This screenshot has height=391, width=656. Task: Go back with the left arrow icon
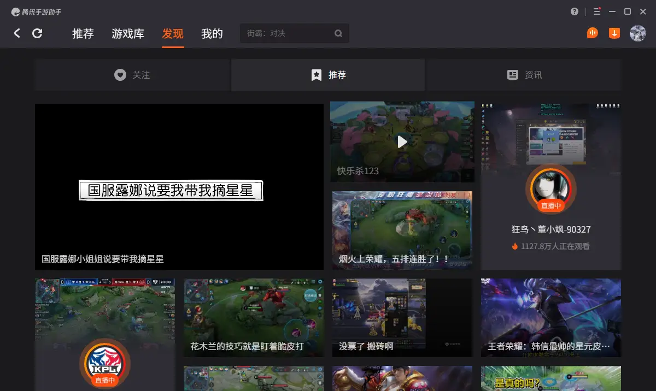point(17,33)
